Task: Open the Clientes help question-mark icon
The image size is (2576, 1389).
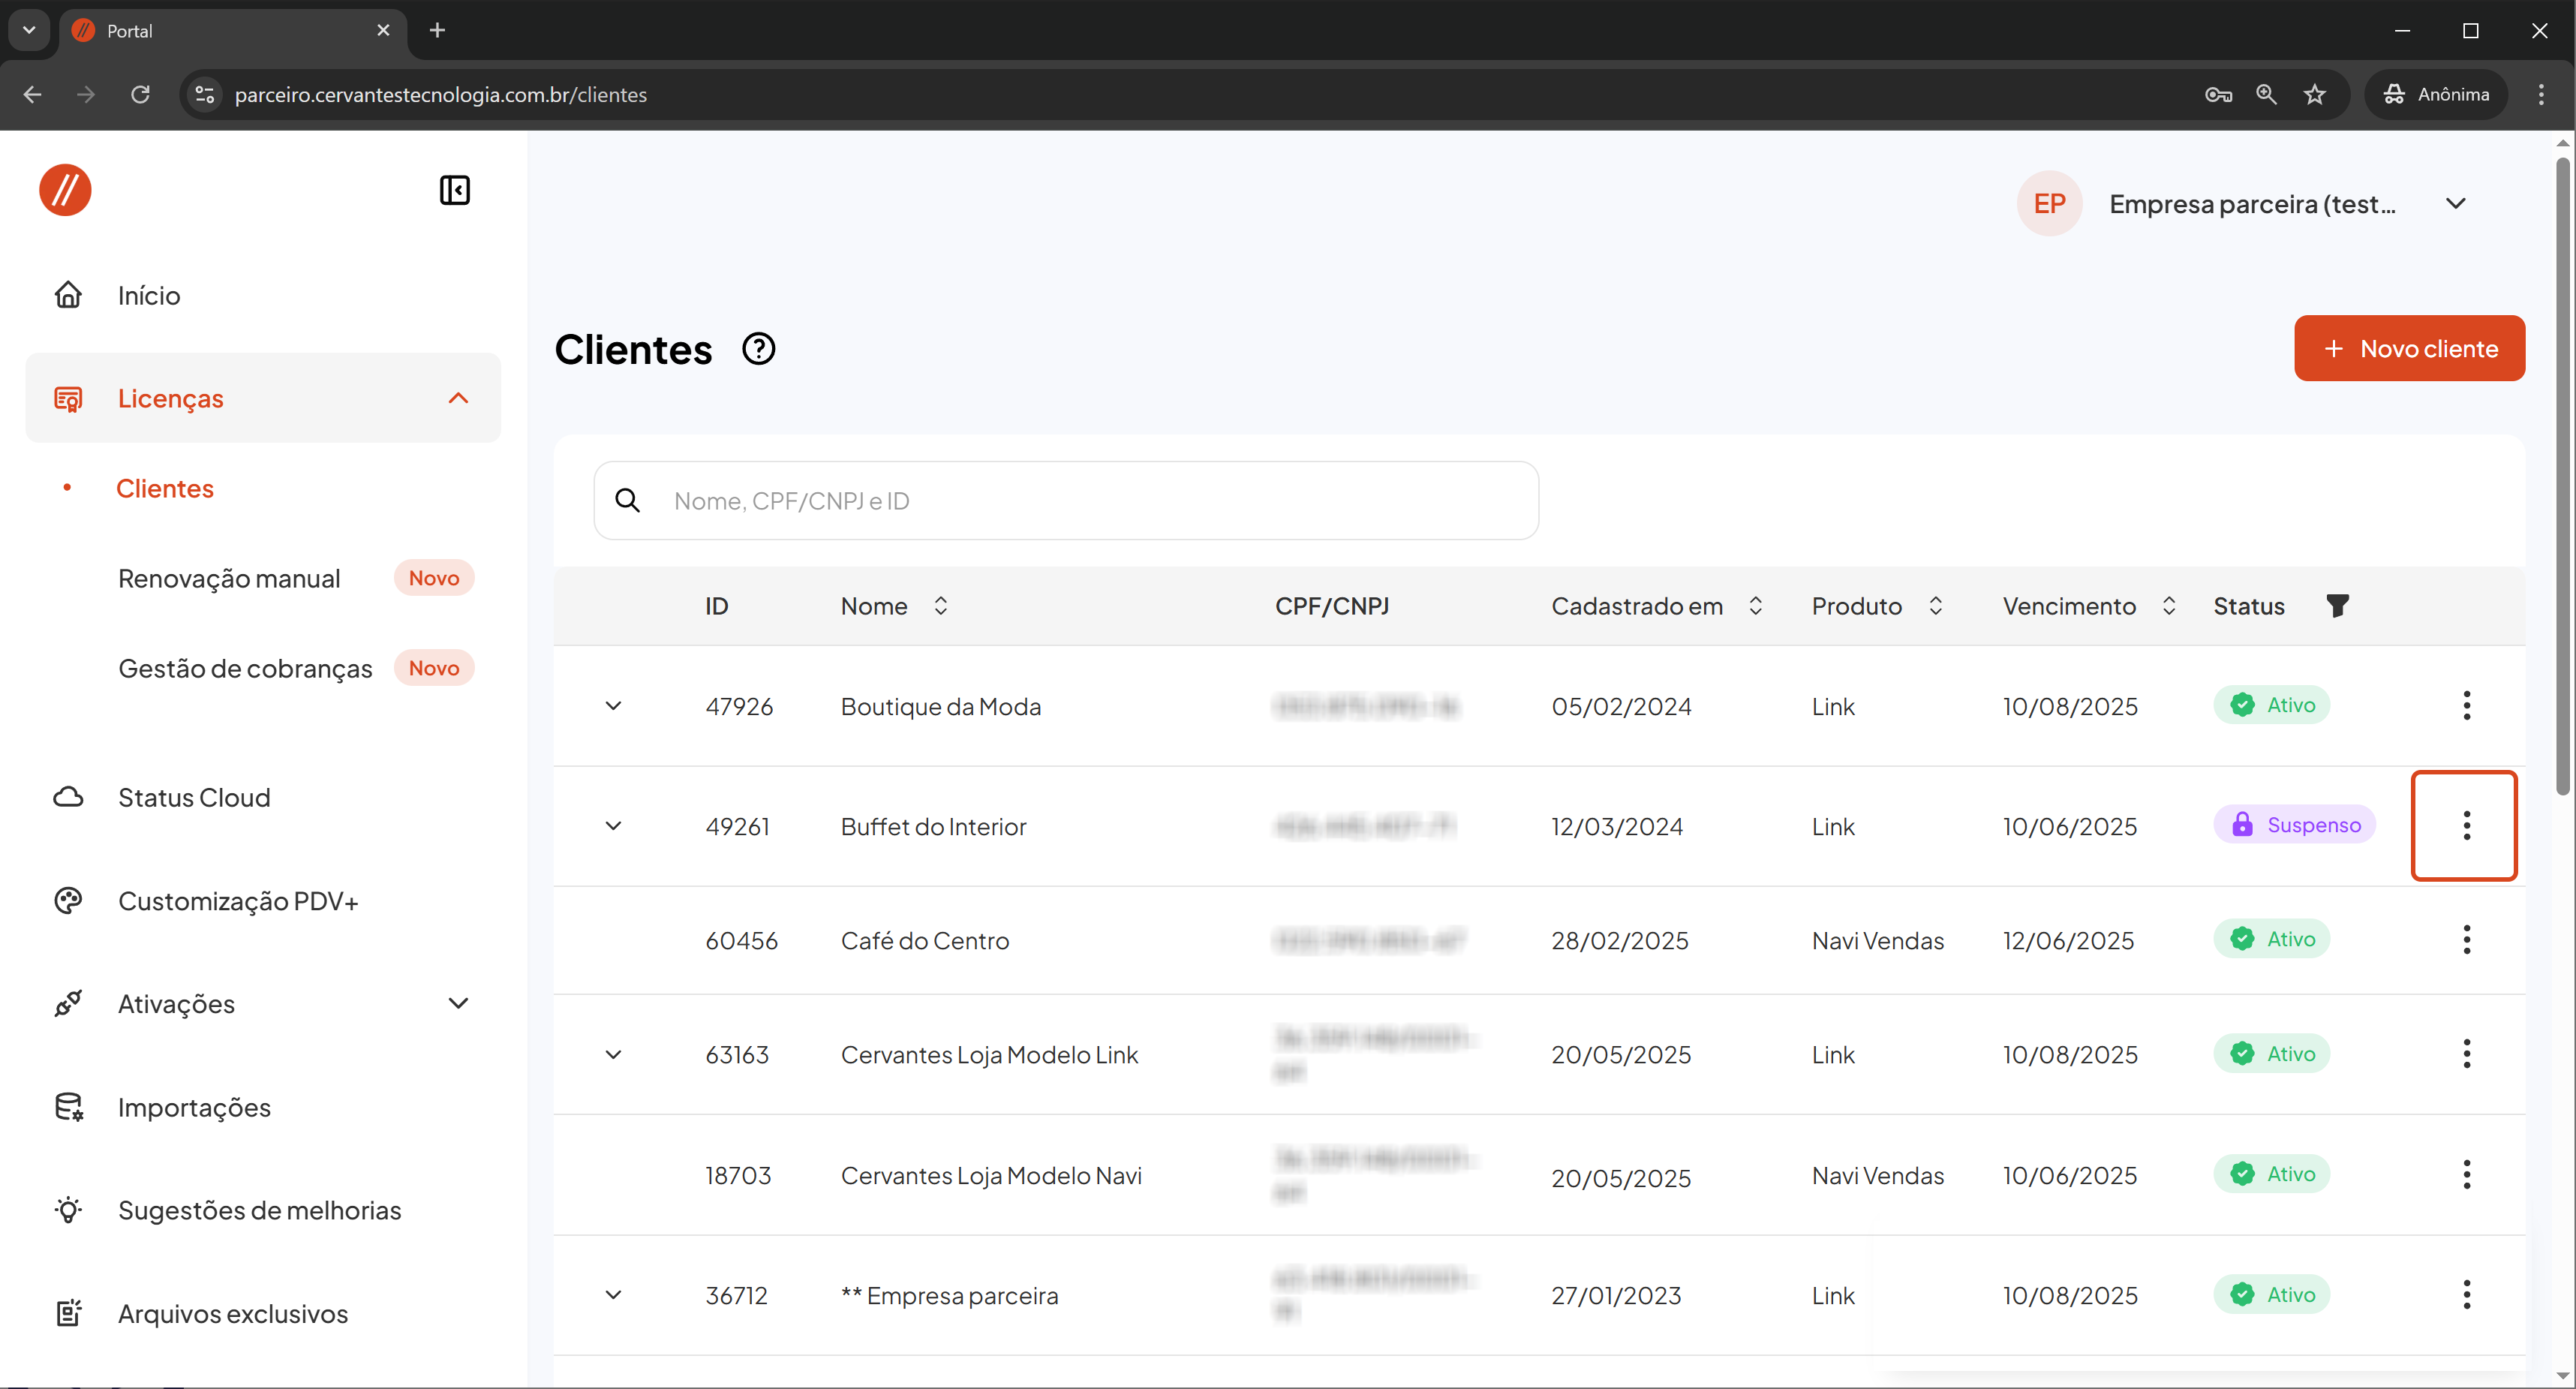Action: pyautogui.click(x=758, y=349)
